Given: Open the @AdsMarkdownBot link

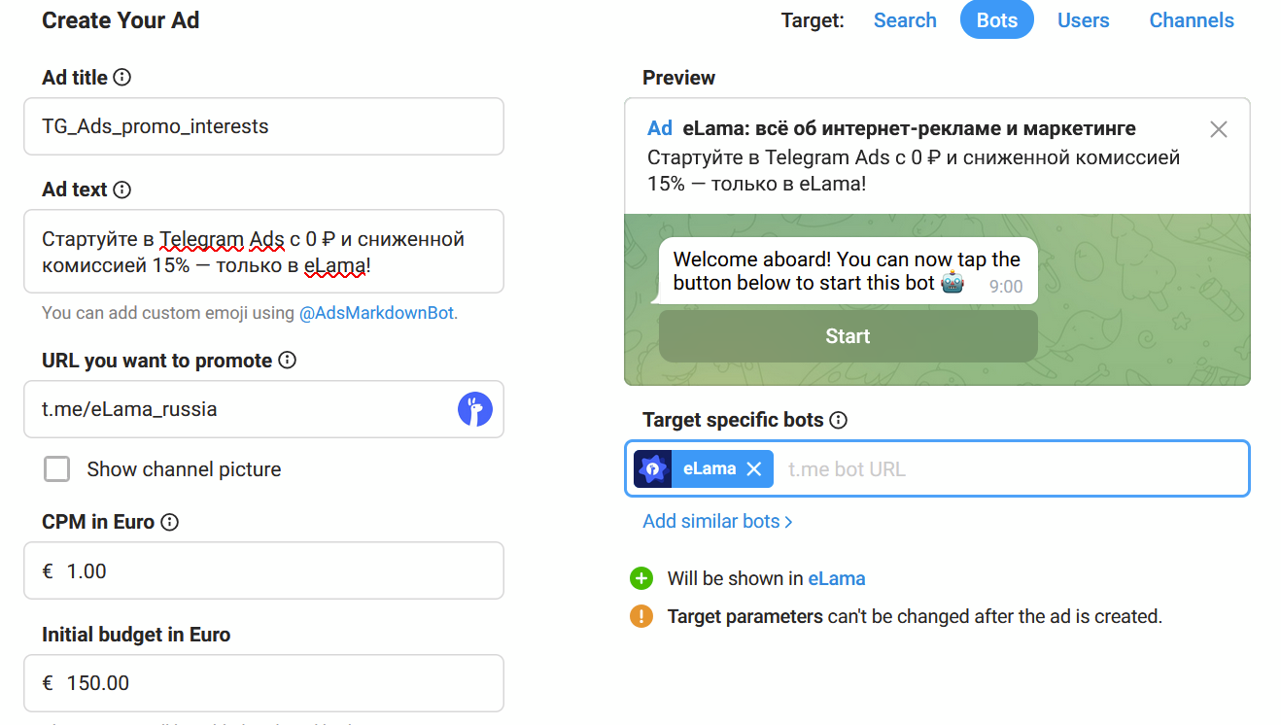Looking at the screenshot, I should pyautogui.click(x=376, y=313).
